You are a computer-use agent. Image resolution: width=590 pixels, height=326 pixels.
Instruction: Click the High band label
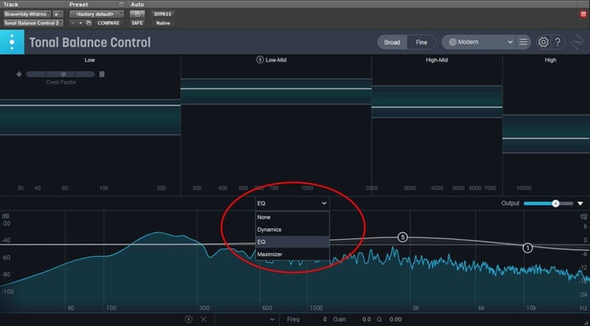click(x=550, y=60)
